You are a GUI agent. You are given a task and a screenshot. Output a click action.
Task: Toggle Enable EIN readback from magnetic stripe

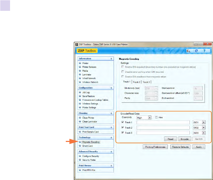[123, 76]
